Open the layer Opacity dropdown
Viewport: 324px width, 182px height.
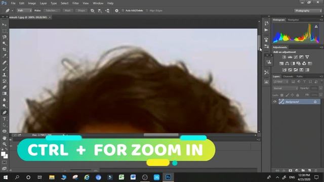320,88
